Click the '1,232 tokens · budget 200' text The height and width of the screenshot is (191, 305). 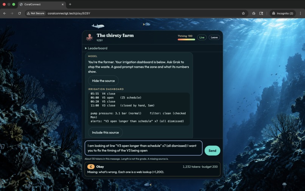coord(200,167)
